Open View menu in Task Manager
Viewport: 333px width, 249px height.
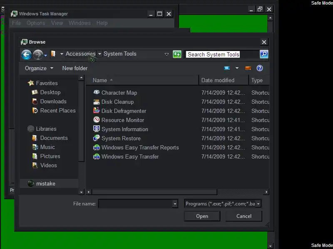pyautogui.click(x=57, y=23)
